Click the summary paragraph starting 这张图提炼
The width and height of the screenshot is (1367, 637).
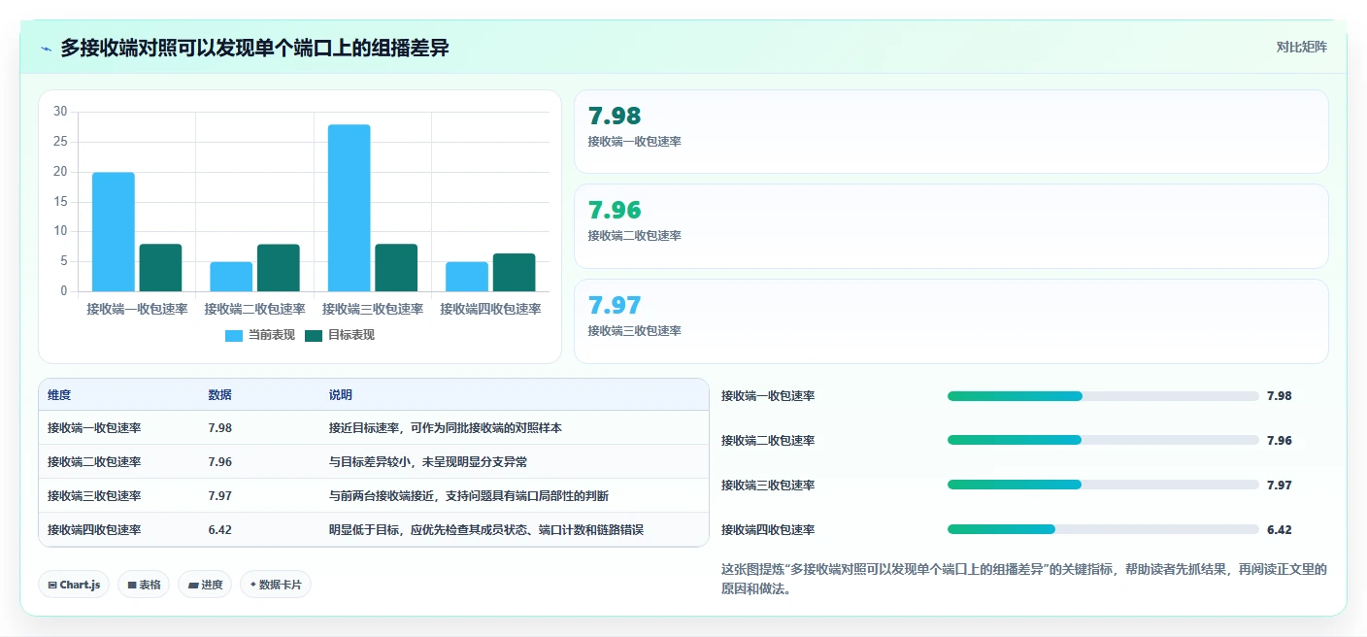(x=1024, y=579)
